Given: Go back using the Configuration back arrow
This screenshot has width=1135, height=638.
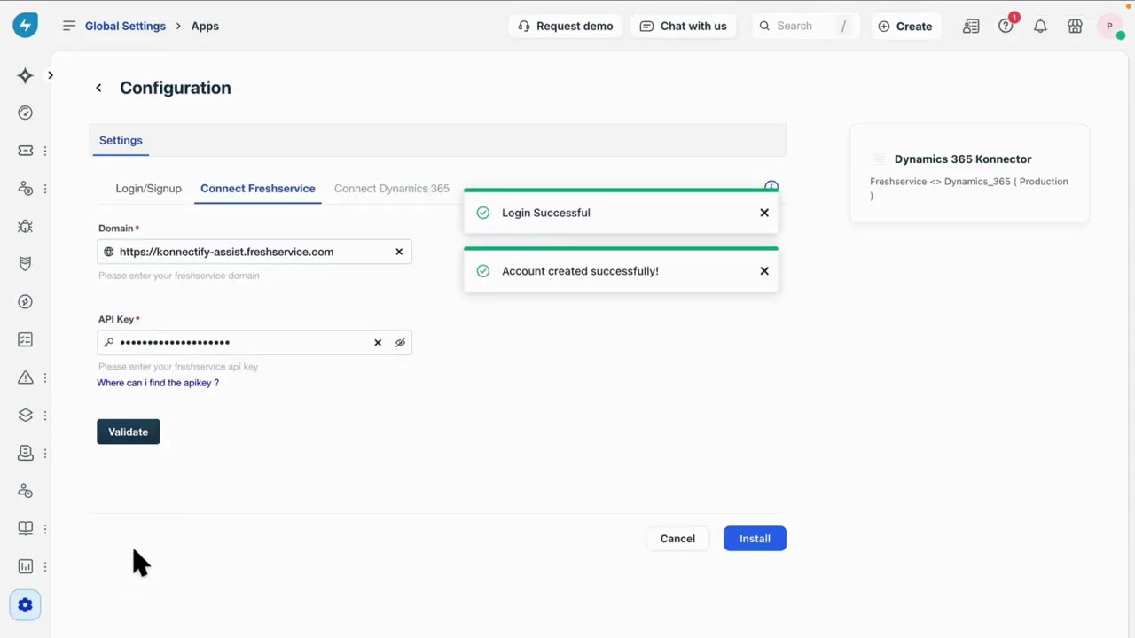Looking at the screenshot, I should 98,88.
